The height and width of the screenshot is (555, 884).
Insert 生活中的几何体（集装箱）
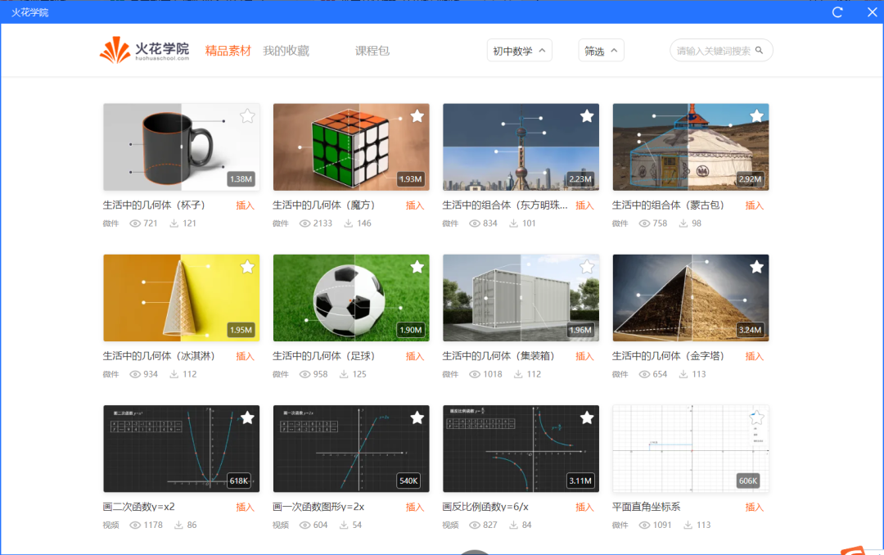click(584, 356)
